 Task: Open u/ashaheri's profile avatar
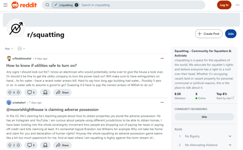coord(9,102)
